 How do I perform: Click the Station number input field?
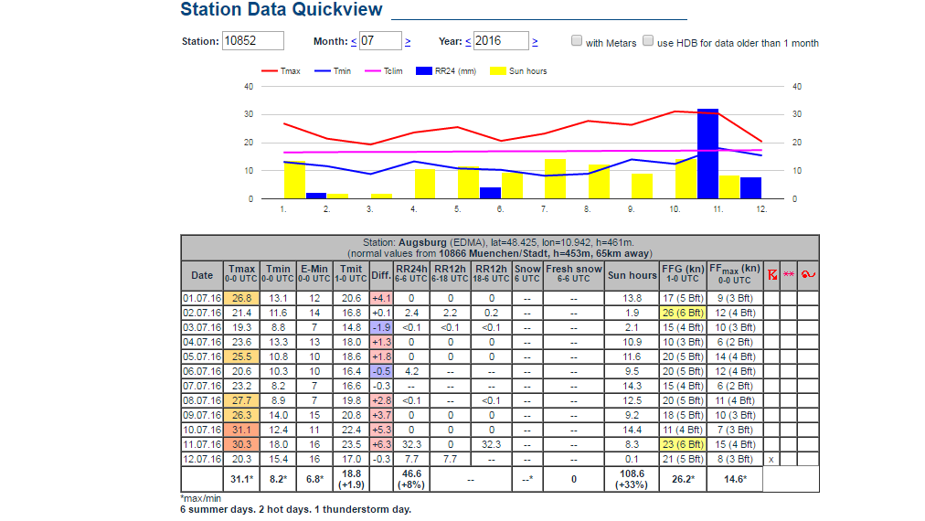pos(253,41)
